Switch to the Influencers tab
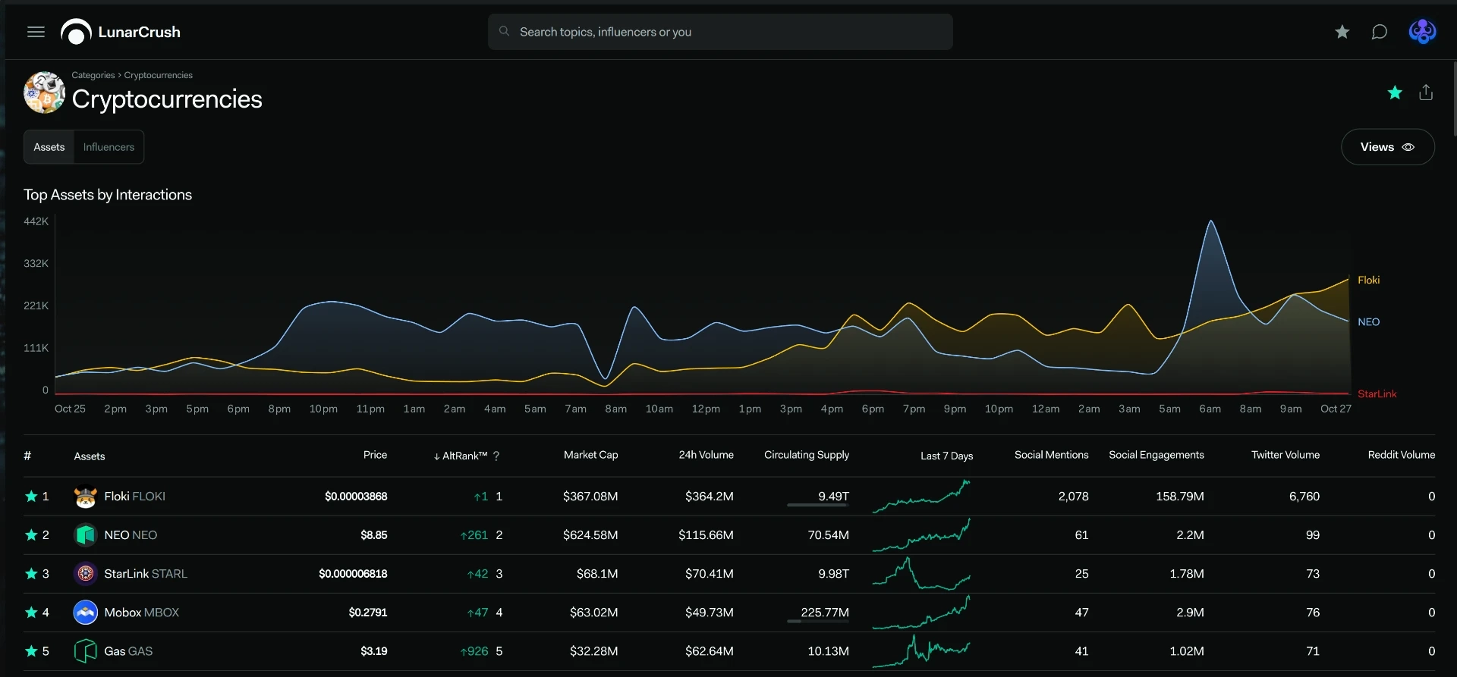This screenshot has width=1457, height=677. (x=109, y=147)
